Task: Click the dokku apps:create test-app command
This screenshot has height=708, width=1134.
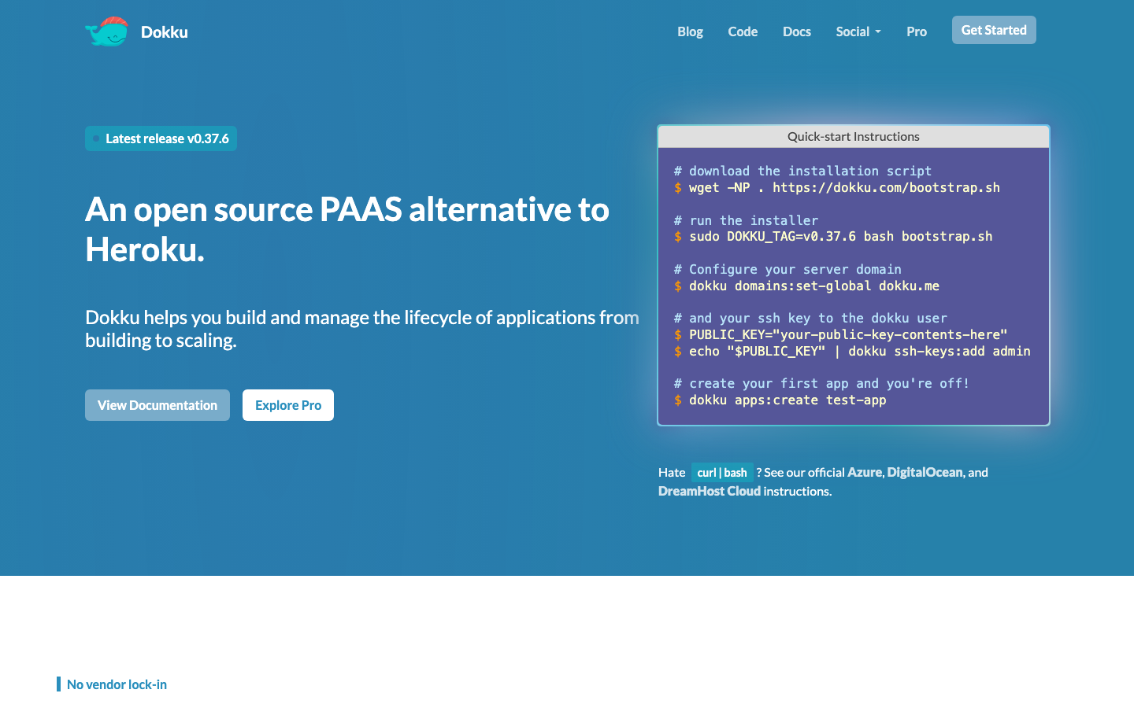Action: coord(787,400)
